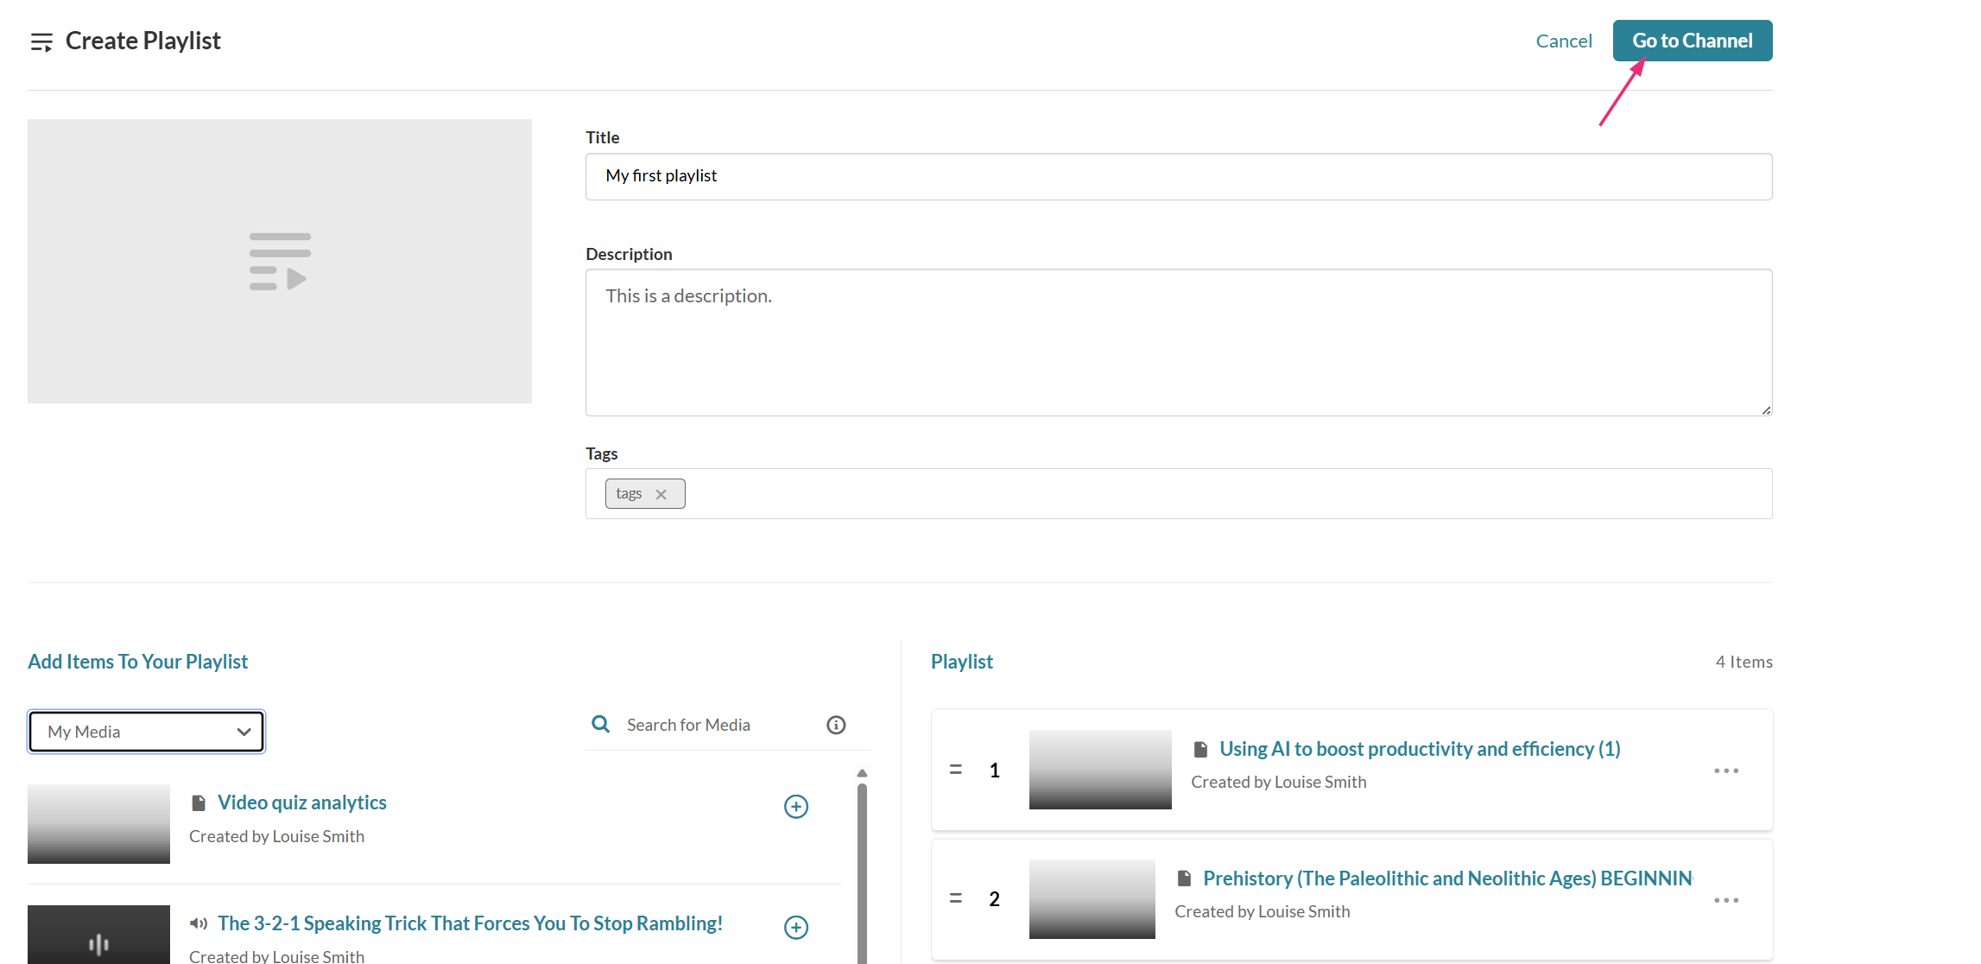Click the playlist placeholder thumbnail
This screenshot has height=964, width=1981.
coord(279,261)
